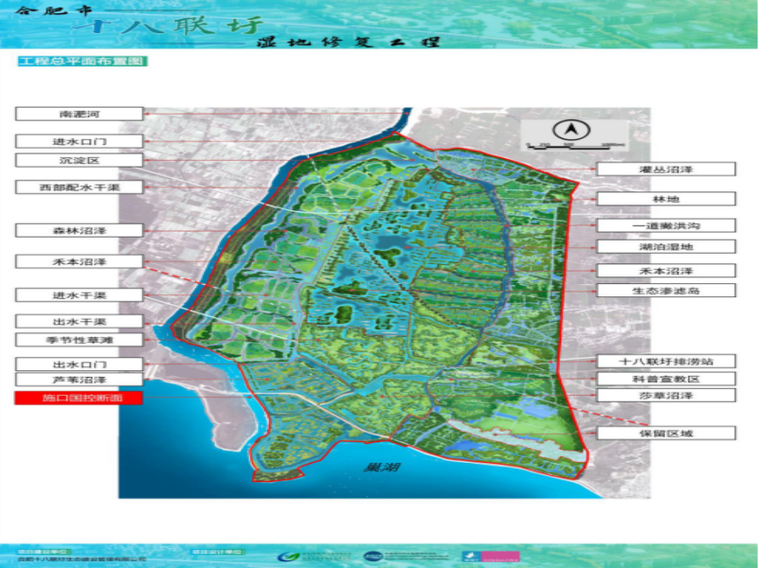This screenshot has height=568, width=758.
Task: Click the 沉淀区 label
Action: click(79, 161)
